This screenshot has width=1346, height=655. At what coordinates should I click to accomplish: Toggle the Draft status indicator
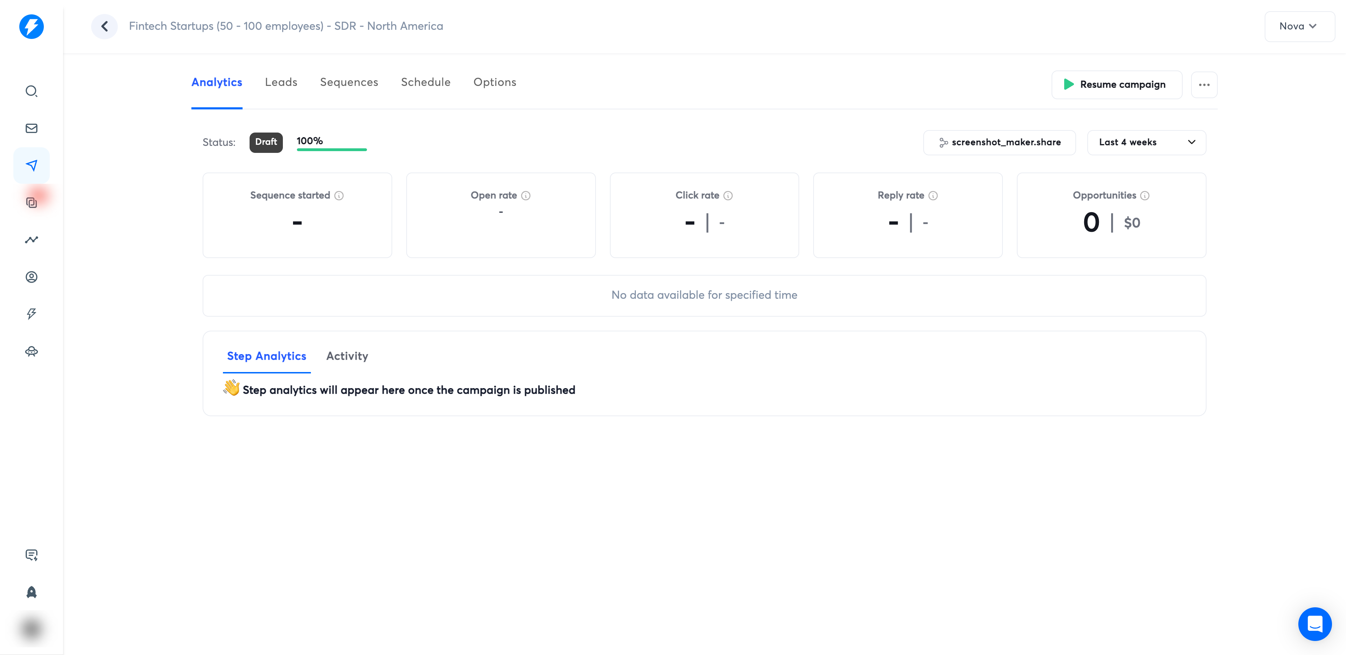[x=266, y=141]
